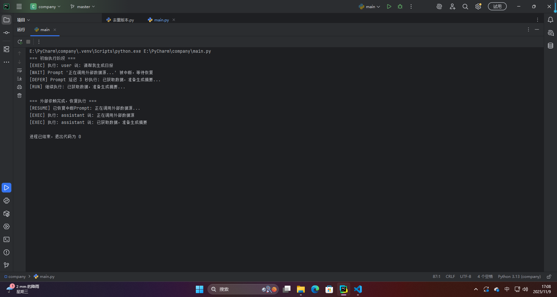Close the main.py editor tab
This screenshot has width=557, height=297.
[x=174, y=20]
